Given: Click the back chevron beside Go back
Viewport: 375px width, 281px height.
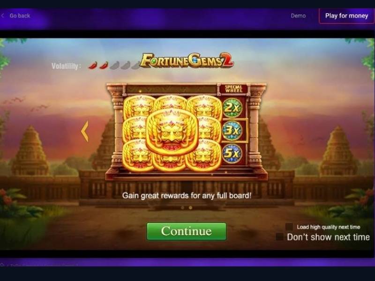Looking at the screenshot, I should [x=3, y=16].
